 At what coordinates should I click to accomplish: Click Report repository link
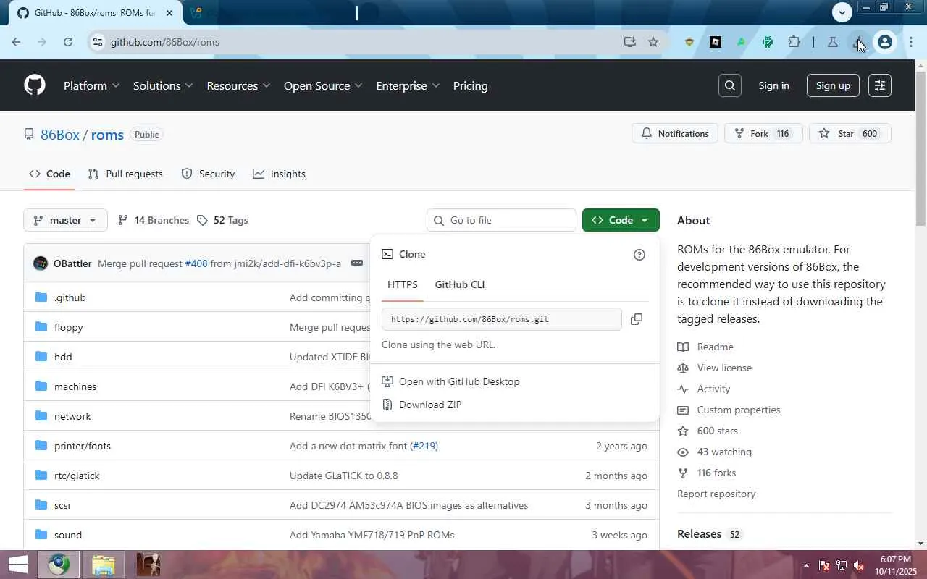coord(716,494)
